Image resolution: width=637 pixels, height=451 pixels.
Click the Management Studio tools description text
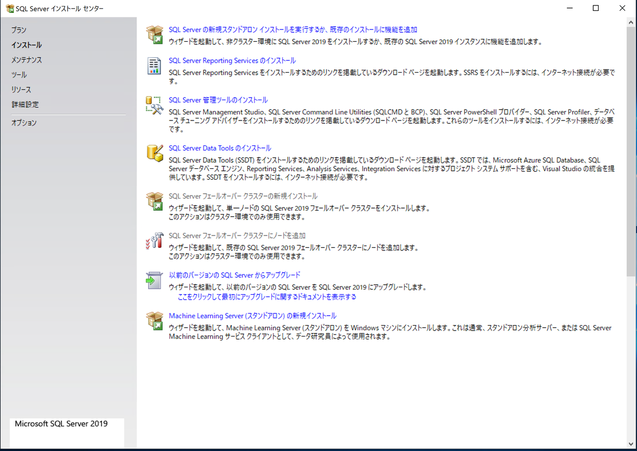point(392,120)
